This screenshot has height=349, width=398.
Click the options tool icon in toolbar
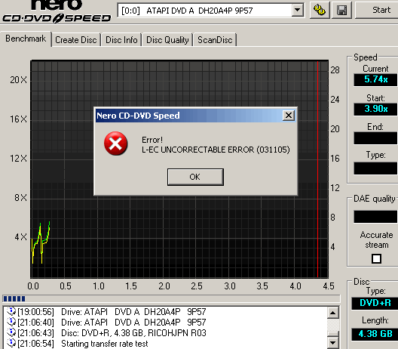[x=320, y=10]
